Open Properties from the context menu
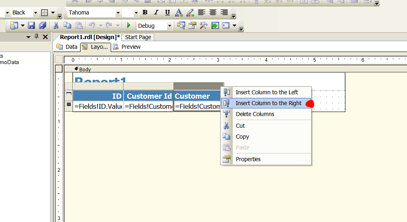The width and height of the screenshot is (407, 222). click(x=266, y=159)
